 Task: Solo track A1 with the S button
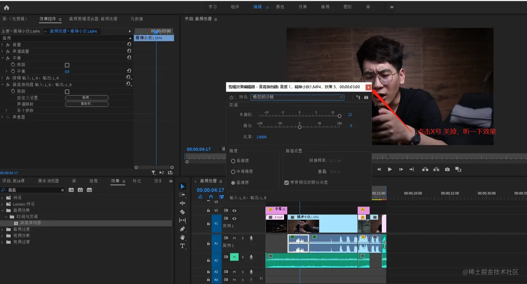(x=243, y=238)
